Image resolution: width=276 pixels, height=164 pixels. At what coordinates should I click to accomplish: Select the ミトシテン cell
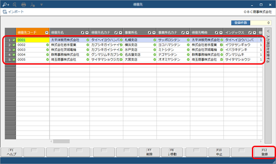(x=173, y=50)
